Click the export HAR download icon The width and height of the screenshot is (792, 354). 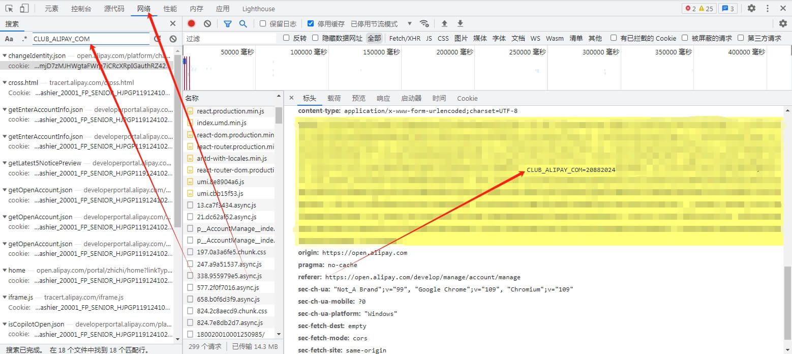click(x=460, y=23)
